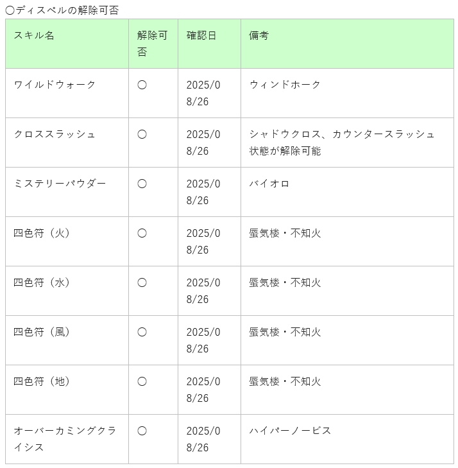This screenshot has width=458, height=468.
Task: Select the ワイルドウォーク skill name cell
Action: coord(67,93)
